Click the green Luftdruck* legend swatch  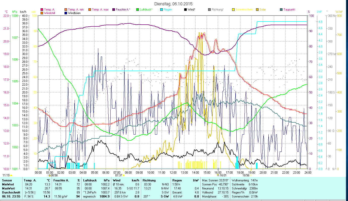coord(137,10)
